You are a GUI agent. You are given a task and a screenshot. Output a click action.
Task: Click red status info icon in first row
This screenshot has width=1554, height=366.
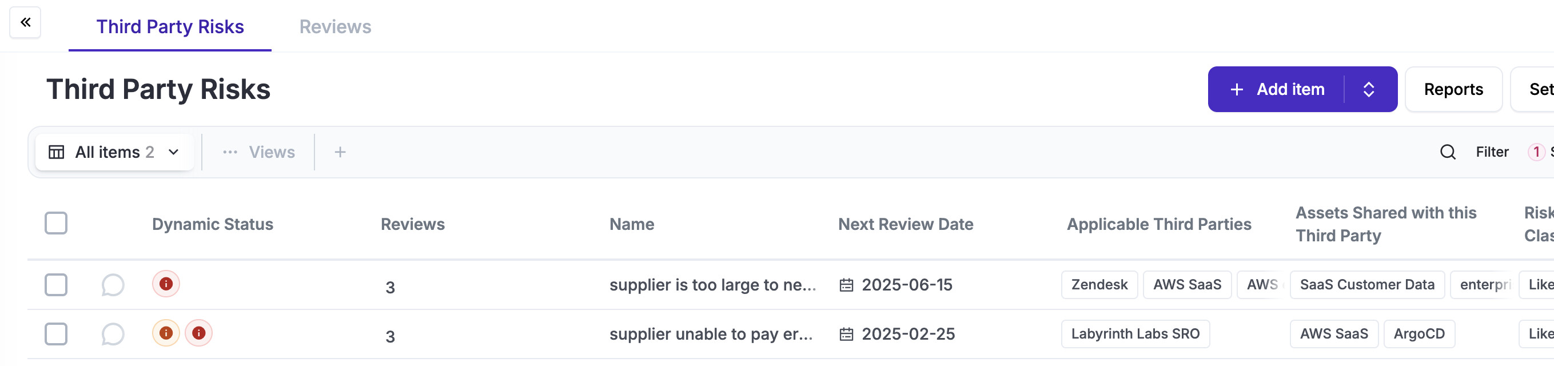click(166, 284)
